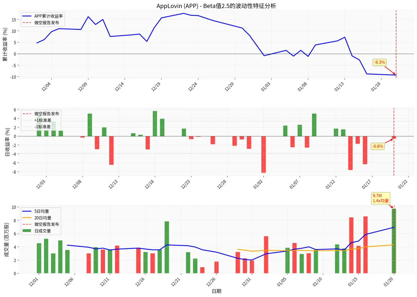Click the 12/03 date tick label
Screen dimensions: 417x297
pos(41,185)
